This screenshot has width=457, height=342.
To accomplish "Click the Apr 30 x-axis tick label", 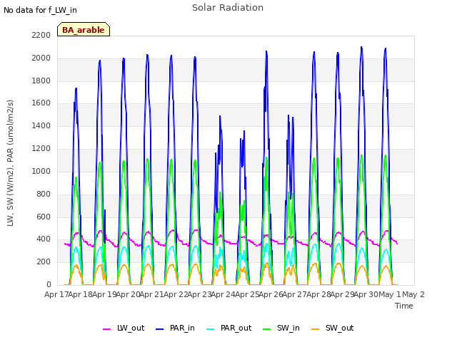I will click(x=366, y=294).
